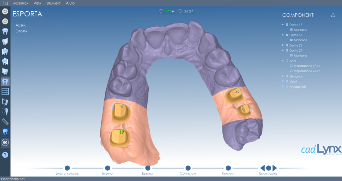Click the tooth 26 die on model
The height and width of the screenshot is (181, 342).
pyautogui.click(x=234, y=96)
